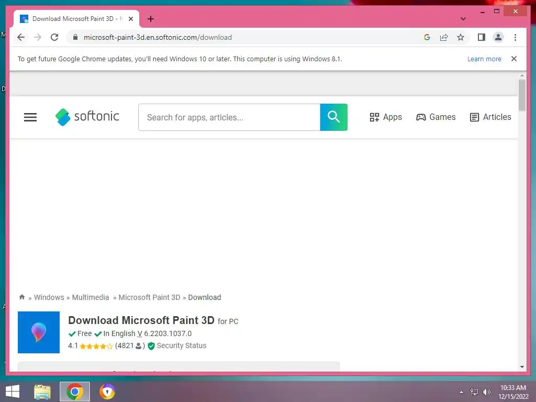Screen dimensions: 536x402
Task: Open the Articles section
Action: click(490, 117)
